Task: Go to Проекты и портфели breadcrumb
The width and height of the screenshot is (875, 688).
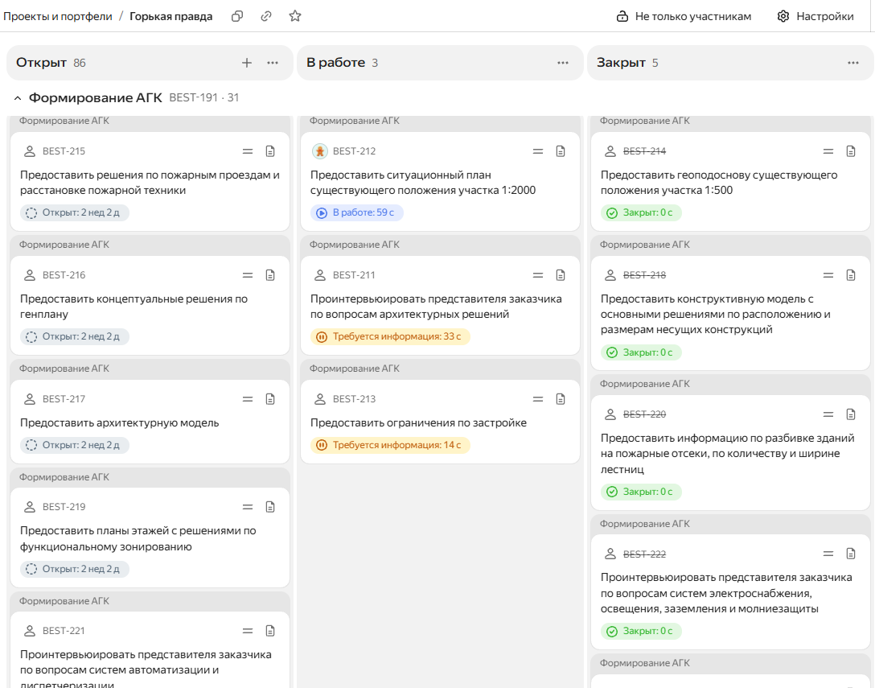Action: [58, 16]
